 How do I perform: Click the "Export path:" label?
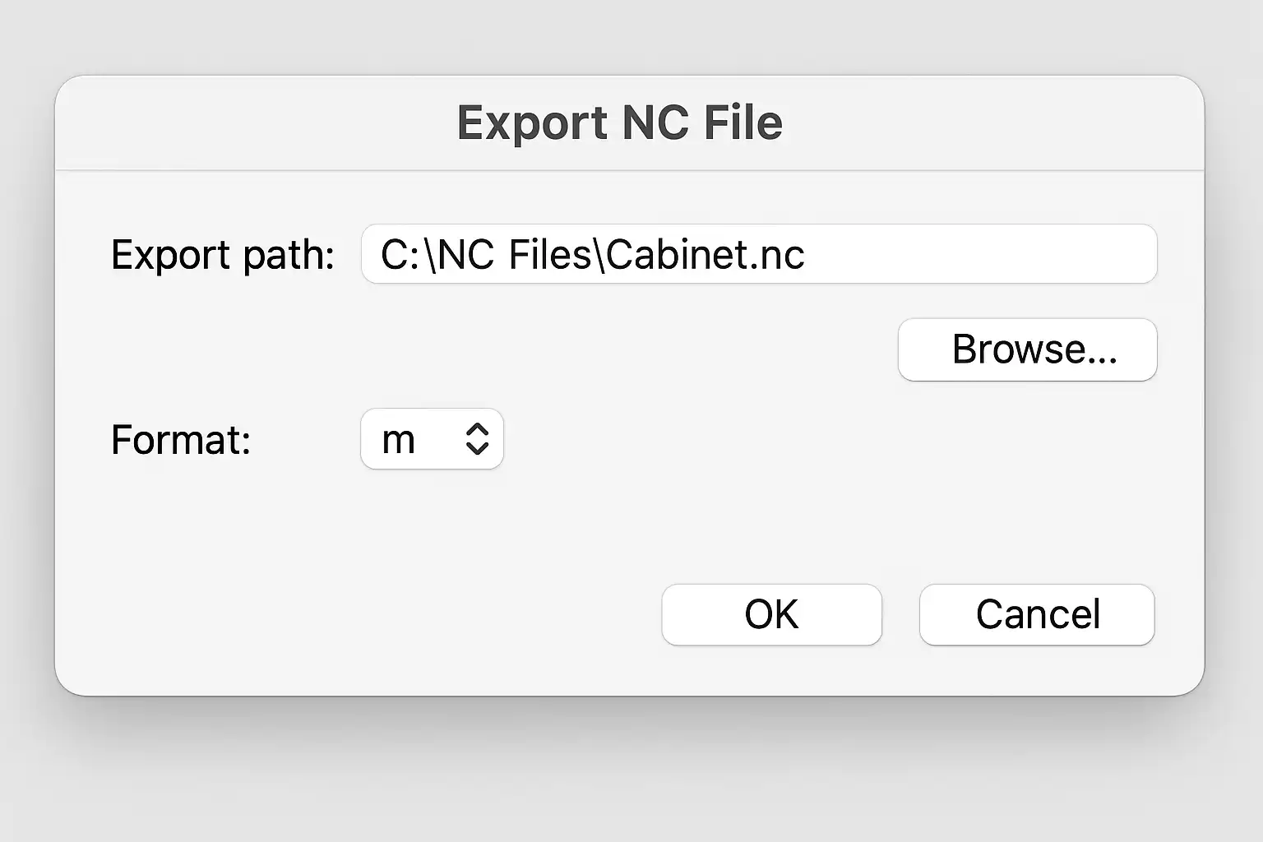tap(223, 255)
